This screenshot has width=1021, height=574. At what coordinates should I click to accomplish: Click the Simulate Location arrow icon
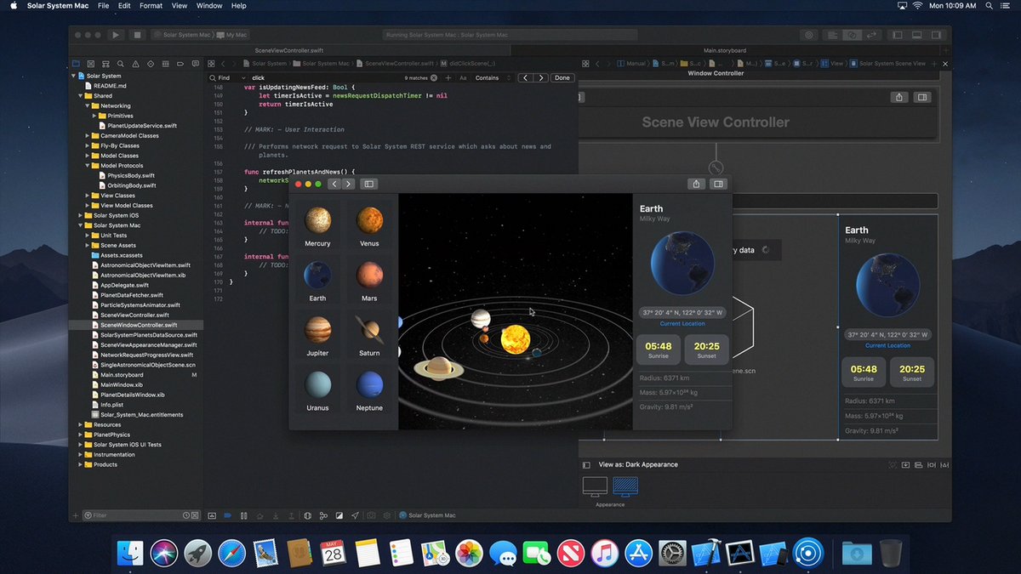click(355, 514)
